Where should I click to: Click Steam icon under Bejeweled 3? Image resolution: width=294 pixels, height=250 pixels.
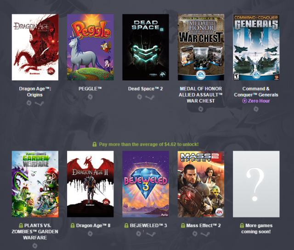151,234
